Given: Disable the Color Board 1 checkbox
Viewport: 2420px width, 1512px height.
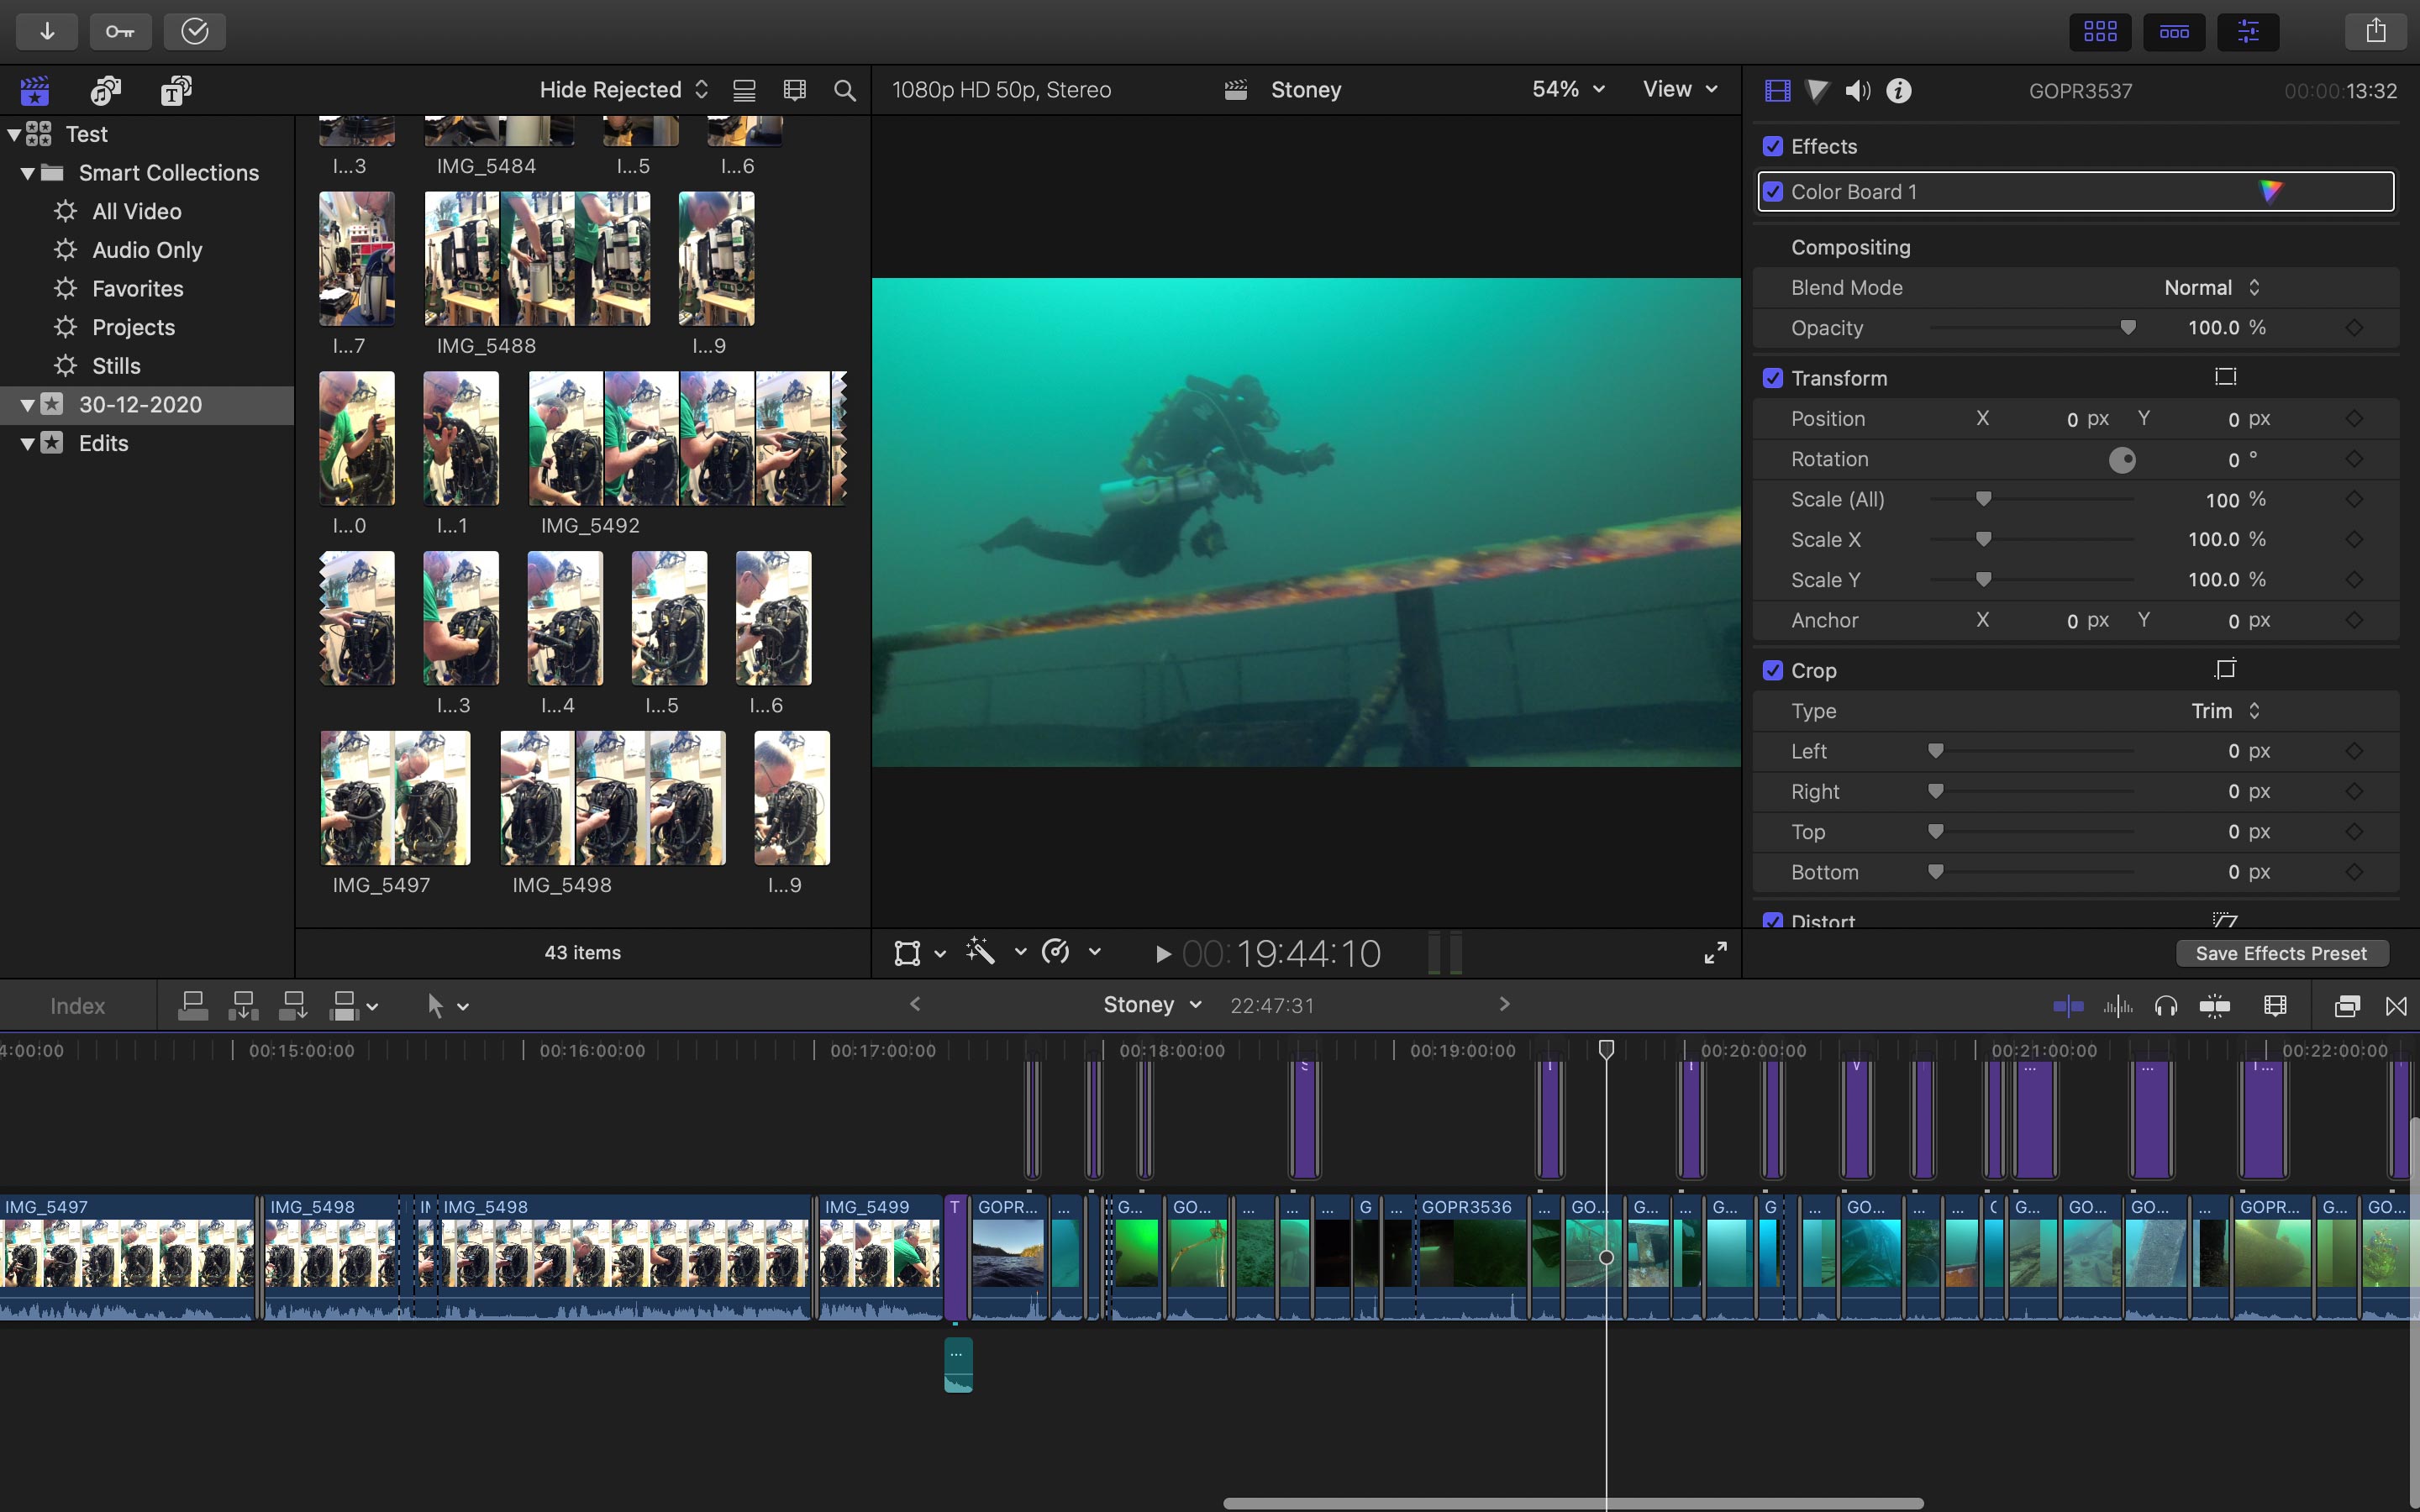Looking at the screenshot, I should [x=1772, y=192].
